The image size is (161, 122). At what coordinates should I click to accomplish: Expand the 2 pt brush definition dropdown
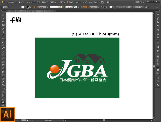pos(78,7)
